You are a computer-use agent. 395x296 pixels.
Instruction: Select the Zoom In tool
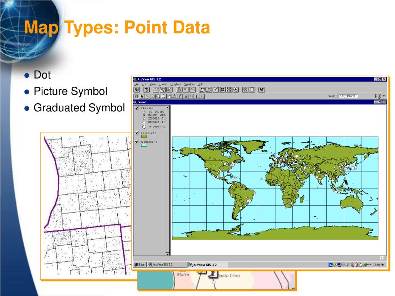159,96
